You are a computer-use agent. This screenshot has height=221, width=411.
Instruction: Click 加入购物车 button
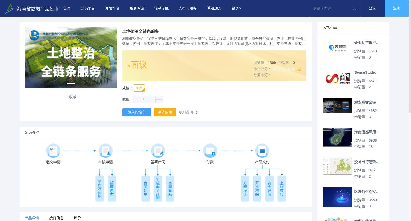click(x=137, y=112)
